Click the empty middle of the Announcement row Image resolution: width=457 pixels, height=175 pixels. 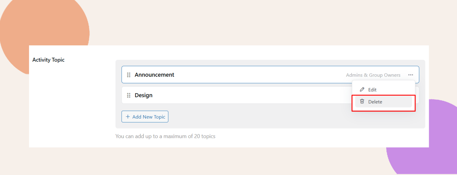click(259, 75)
